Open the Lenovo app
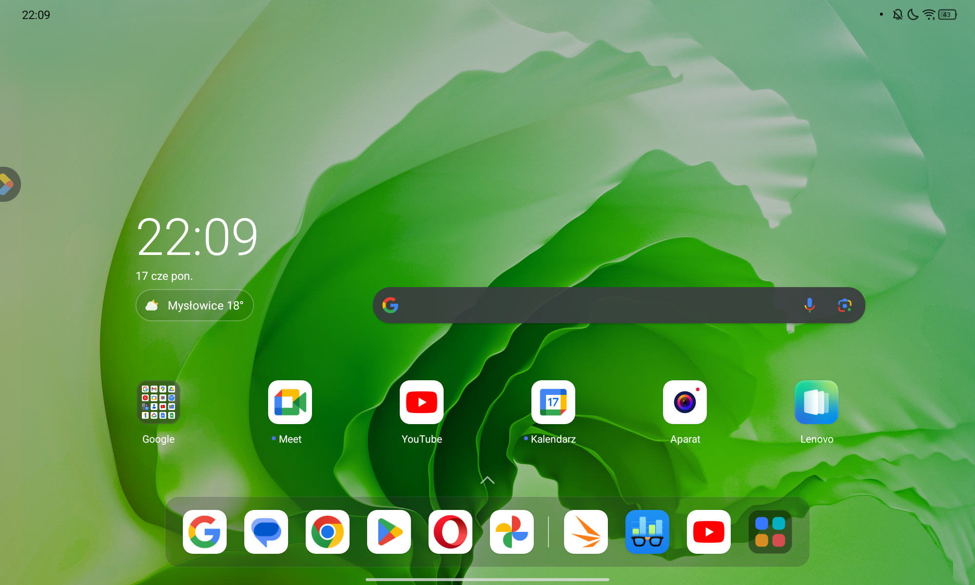 (x=817, y=403)
